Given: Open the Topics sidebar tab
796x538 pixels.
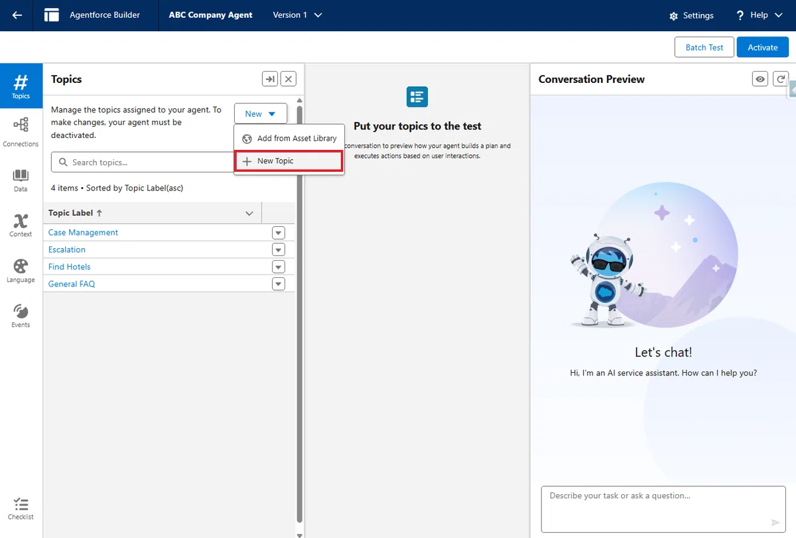Looking at the screenshot, I should pos(21,86).
